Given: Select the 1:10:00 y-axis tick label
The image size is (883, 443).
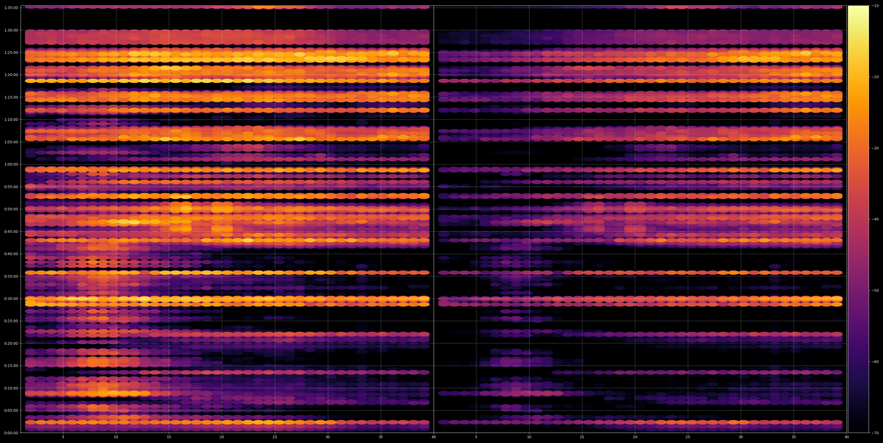Looking at the screenshot, I should pos(11,119).
